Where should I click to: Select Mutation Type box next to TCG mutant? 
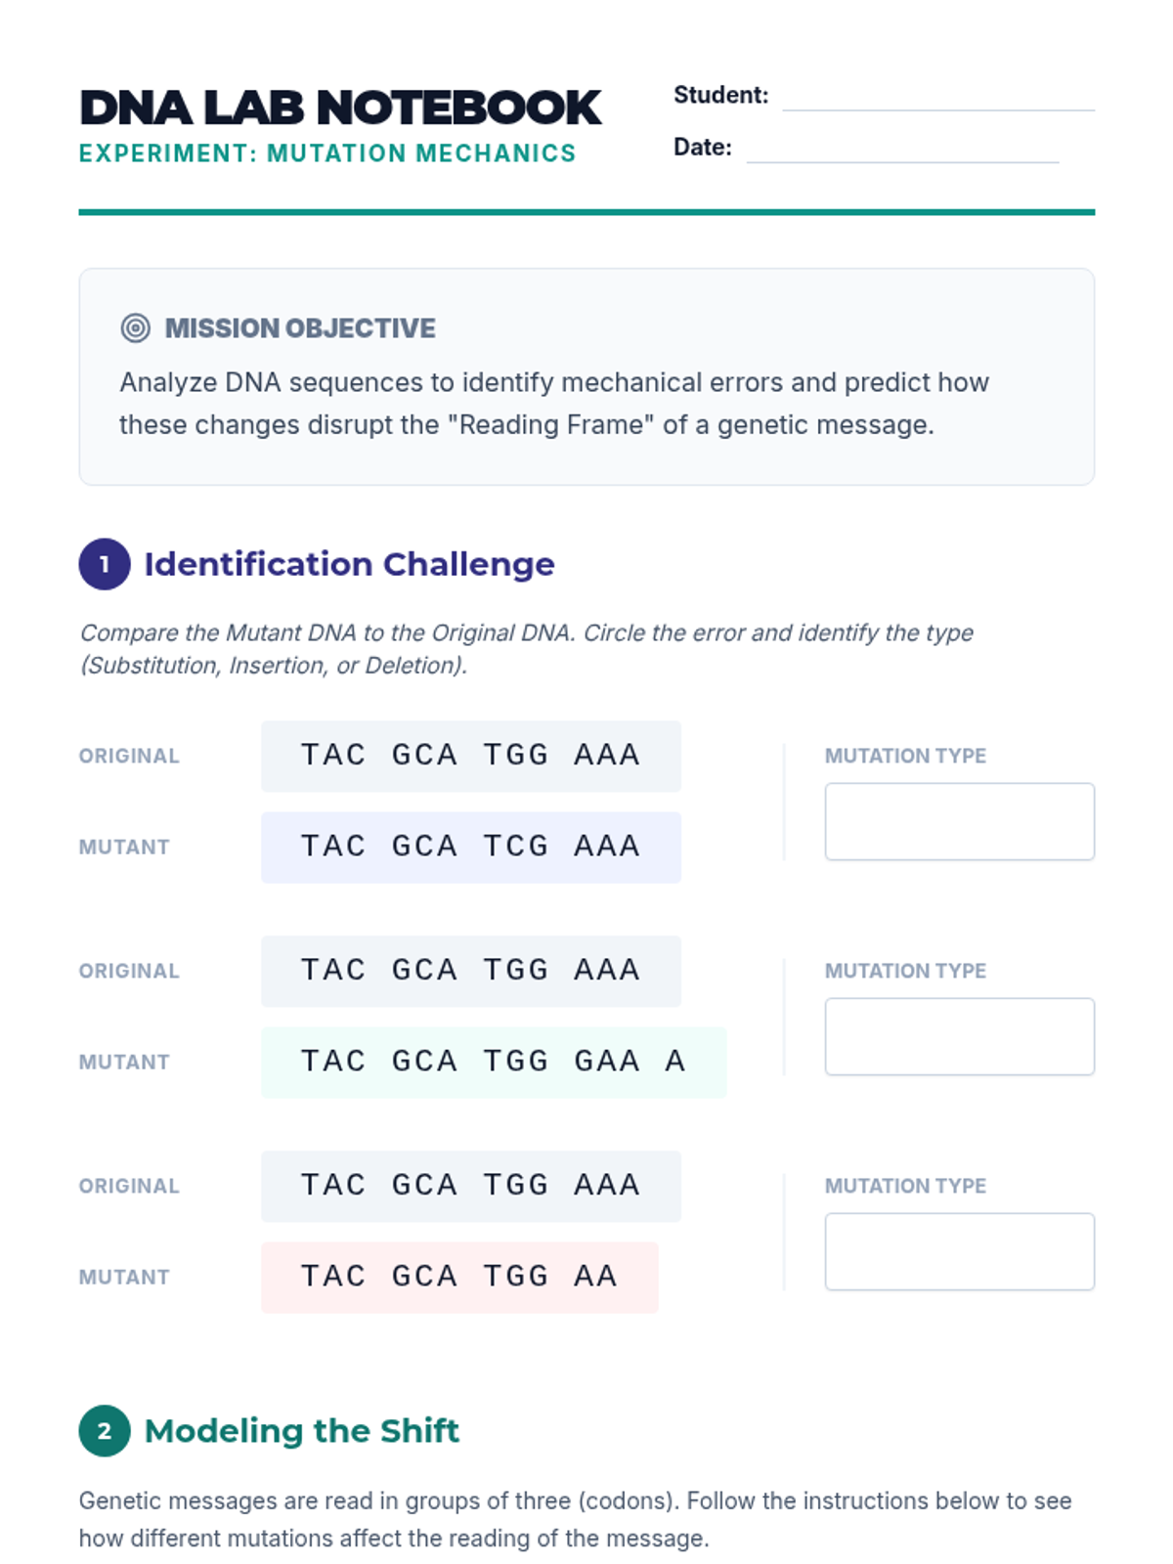[x=959, y=821]
